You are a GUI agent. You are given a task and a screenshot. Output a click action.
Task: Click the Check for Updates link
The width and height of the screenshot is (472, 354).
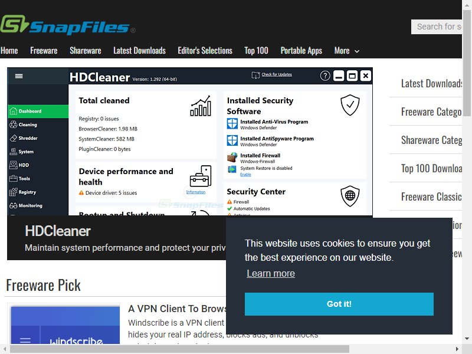[x=277, y=74]
